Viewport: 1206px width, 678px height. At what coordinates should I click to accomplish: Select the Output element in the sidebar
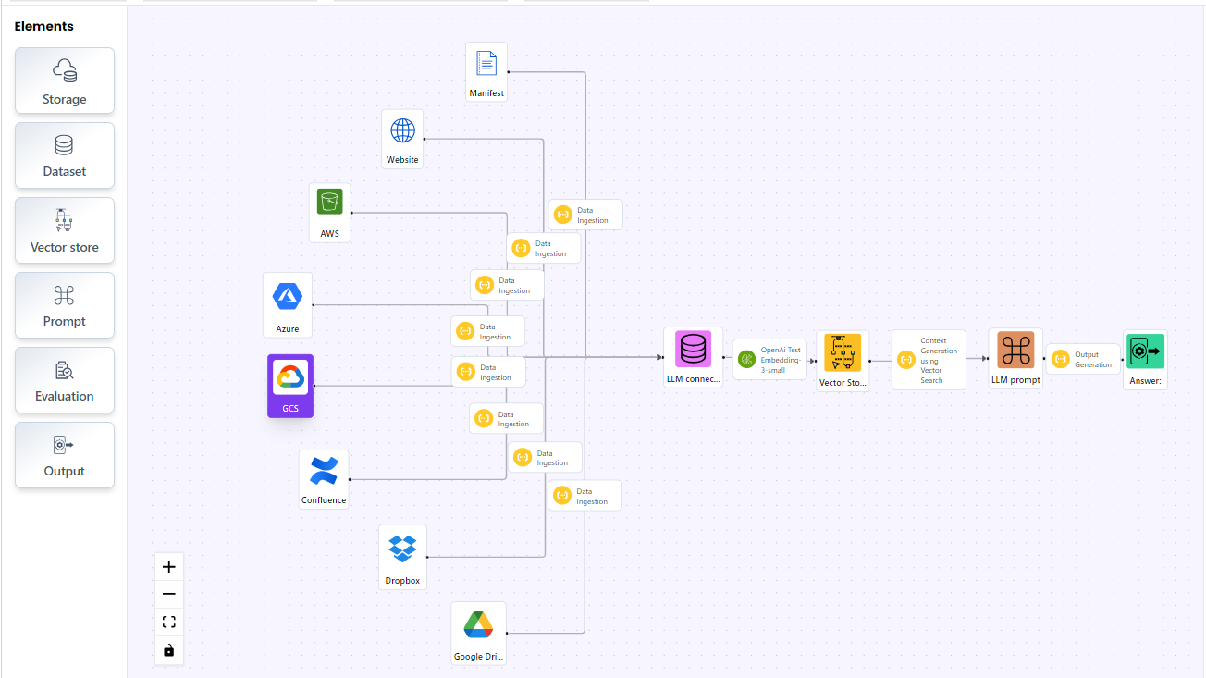pyautogui.click(x=64, y=454)
